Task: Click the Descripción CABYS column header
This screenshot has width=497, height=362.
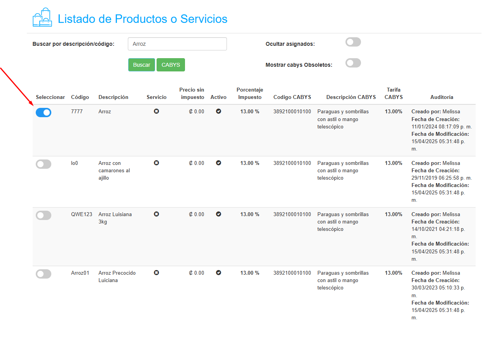Action: click(351, 97)
